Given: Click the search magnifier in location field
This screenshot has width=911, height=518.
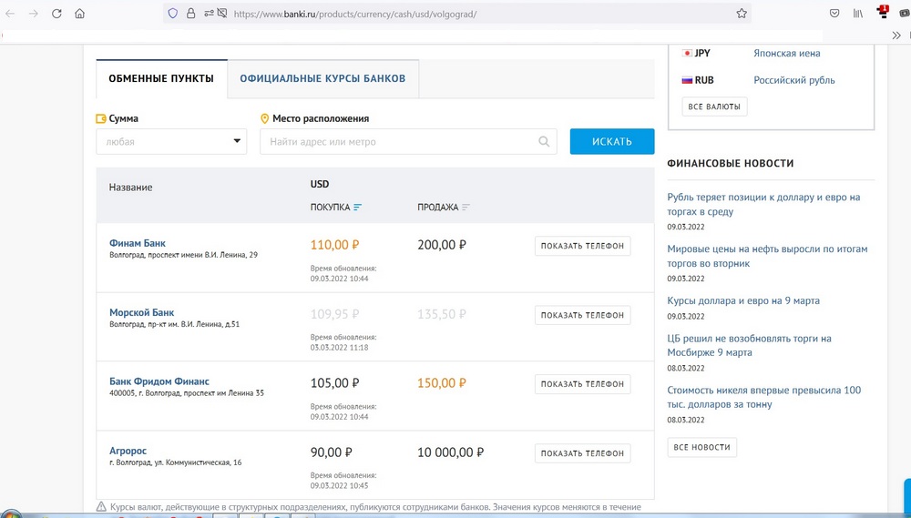Looking at the screenshot, I should [544, 142].
